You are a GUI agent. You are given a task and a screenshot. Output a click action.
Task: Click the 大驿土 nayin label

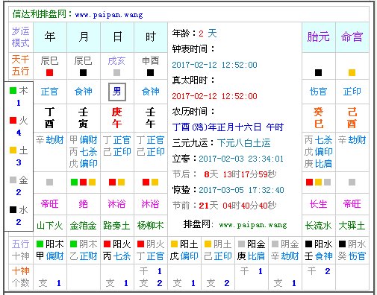click(352, 226)
